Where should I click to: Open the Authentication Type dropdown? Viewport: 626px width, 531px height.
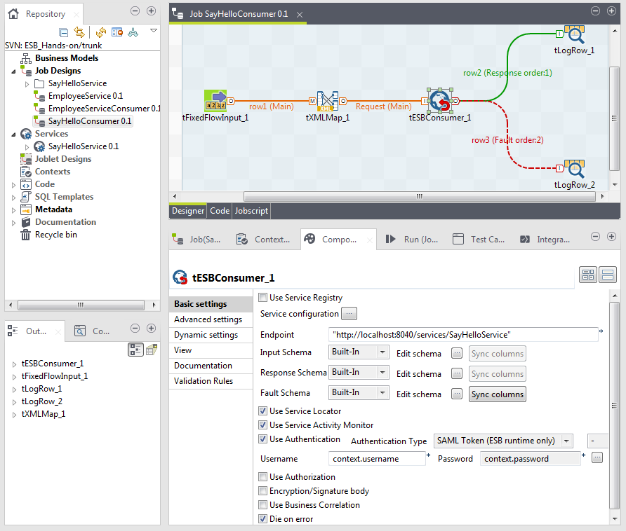pyautogui.click(x=502, y=441)
